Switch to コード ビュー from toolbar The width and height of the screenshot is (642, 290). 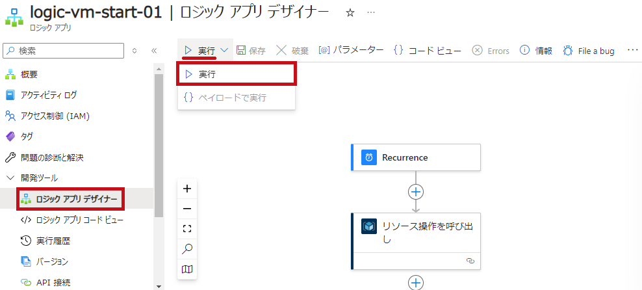427,51
